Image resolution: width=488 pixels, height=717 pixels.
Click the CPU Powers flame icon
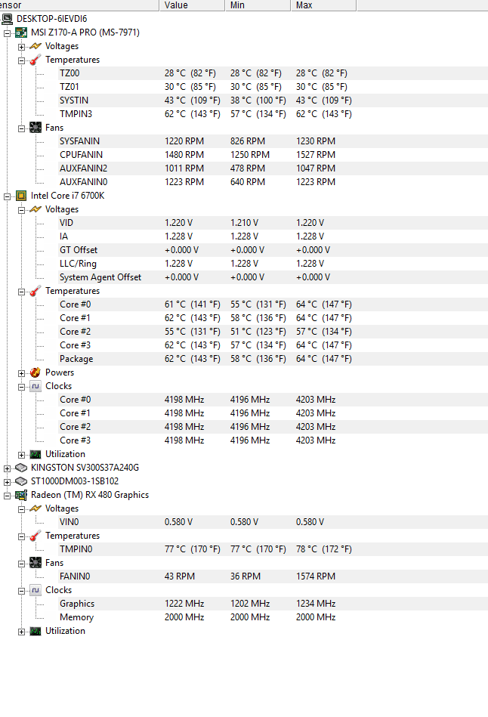pos(36,372)
